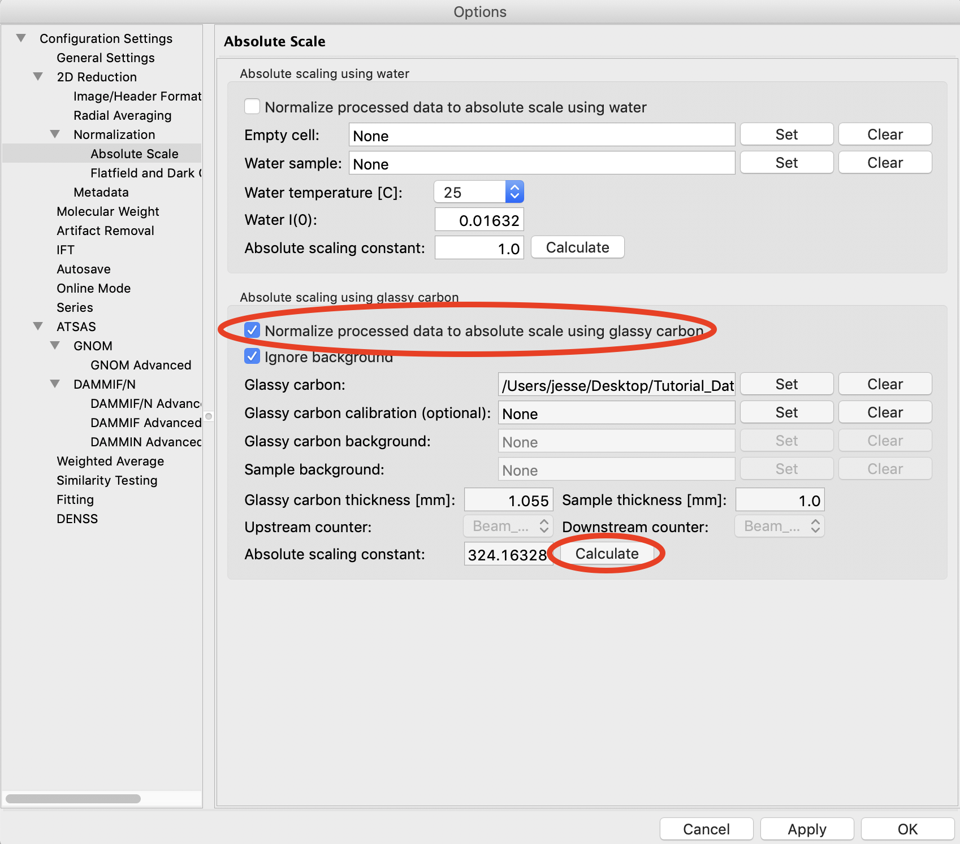Open DENSS settings

click(x=77, y=519)
